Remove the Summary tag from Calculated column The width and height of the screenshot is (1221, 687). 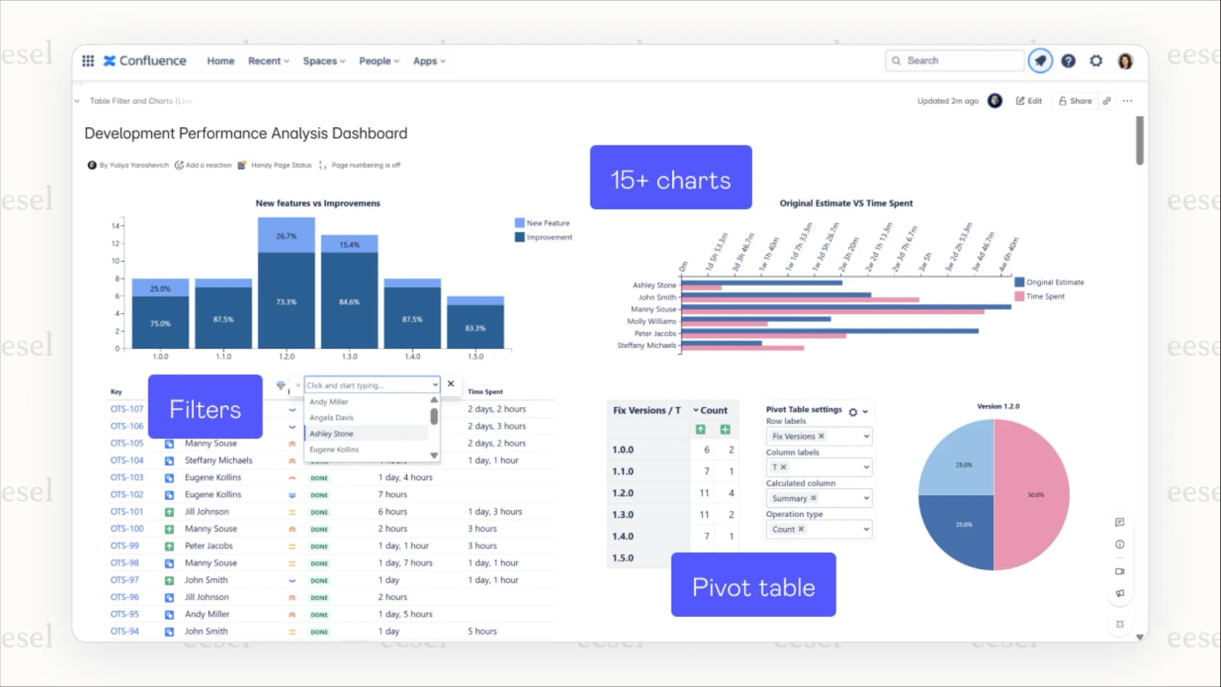point(813,498)
